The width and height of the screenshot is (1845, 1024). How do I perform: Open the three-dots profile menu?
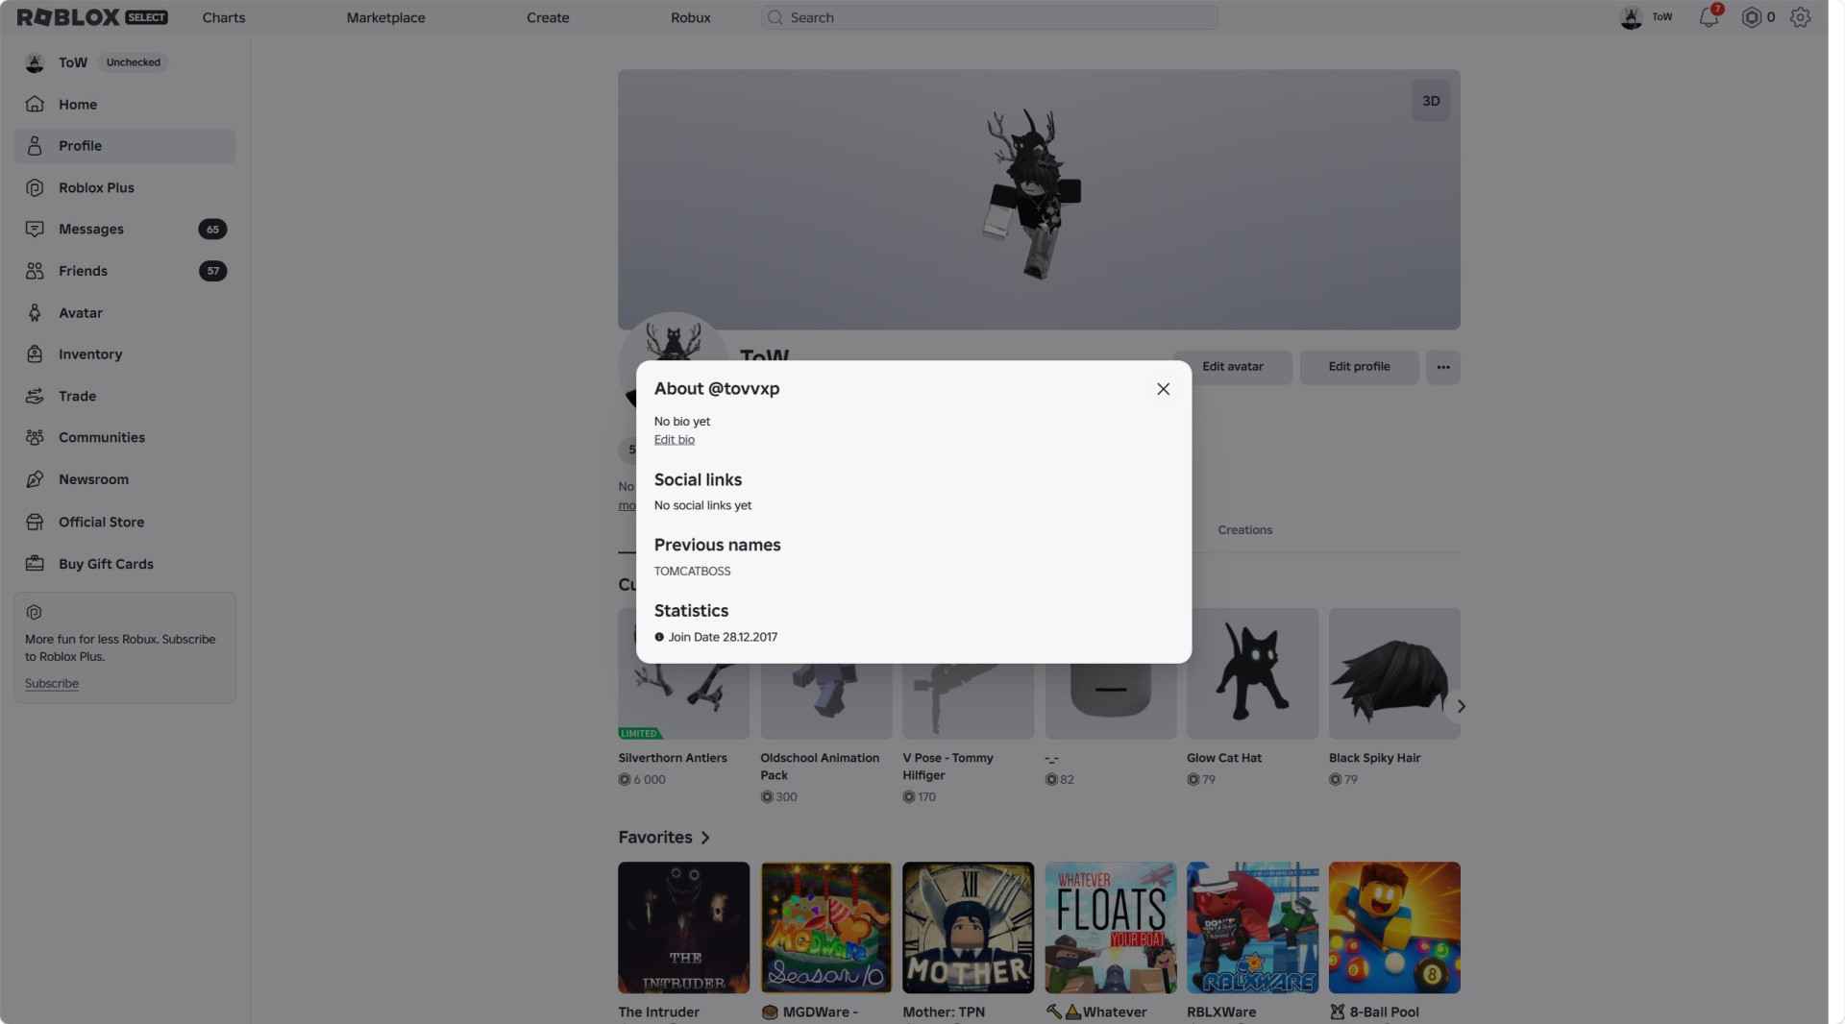coord(1442,367)
